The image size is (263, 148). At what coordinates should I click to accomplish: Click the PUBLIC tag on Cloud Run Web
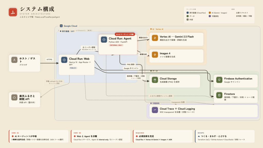[x=73, y=68]
